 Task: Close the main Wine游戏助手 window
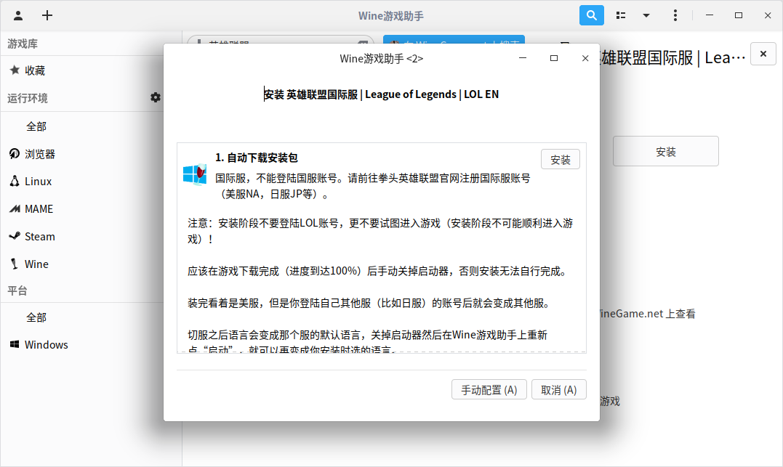pyautogui.click(x=768, y=15)
